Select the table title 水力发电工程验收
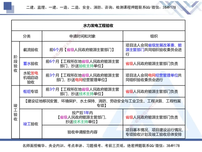 tap(98, 25)
